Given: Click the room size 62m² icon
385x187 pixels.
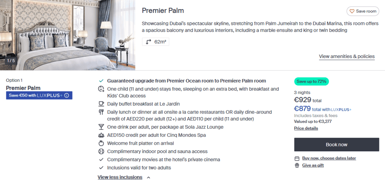Looking at the screenshot, I should coord(148,42).
